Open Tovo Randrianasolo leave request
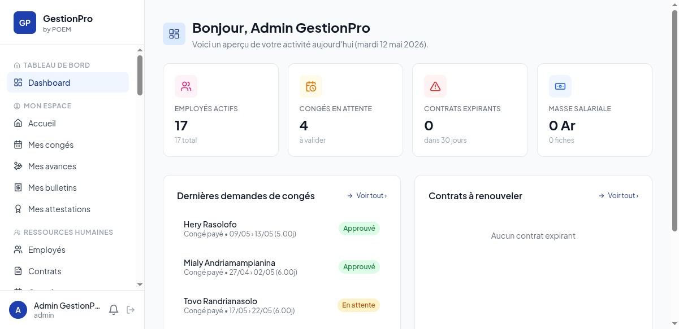Viewport: 679px width, 329px height. (282, 305)
